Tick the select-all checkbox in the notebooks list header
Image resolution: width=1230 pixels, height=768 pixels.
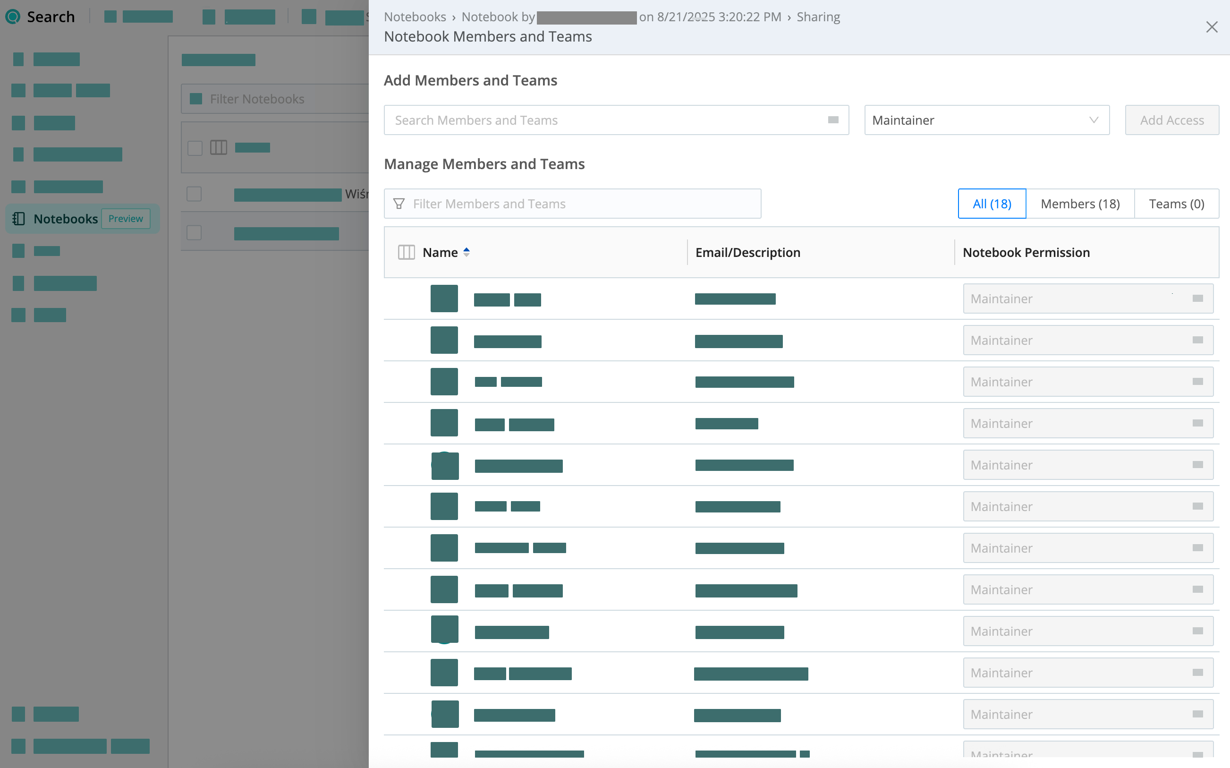(x=195, y=148)
